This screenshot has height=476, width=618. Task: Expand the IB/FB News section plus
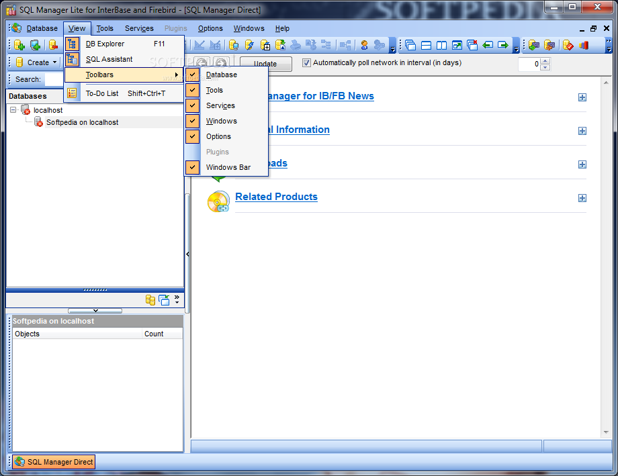click(582, 97)
